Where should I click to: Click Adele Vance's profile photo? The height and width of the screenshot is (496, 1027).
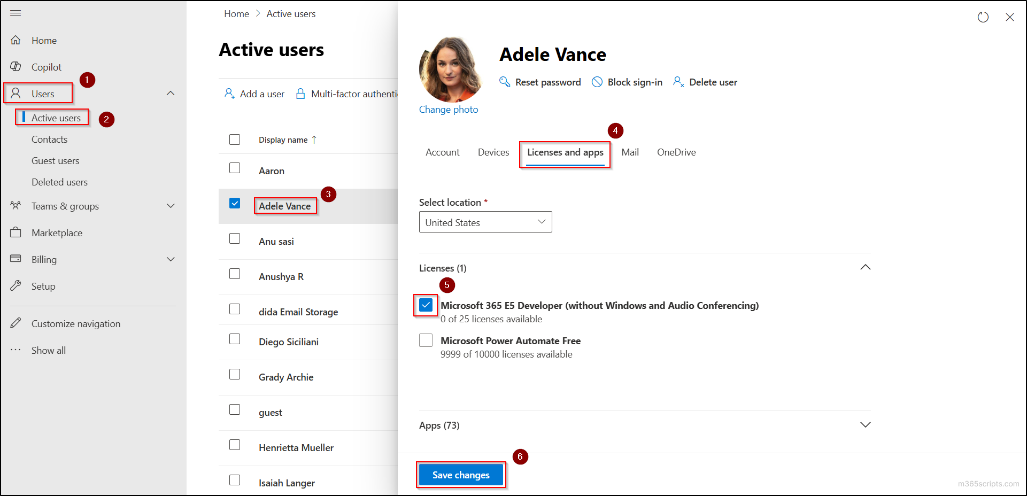pyautogui.click(x=450, y=69)
